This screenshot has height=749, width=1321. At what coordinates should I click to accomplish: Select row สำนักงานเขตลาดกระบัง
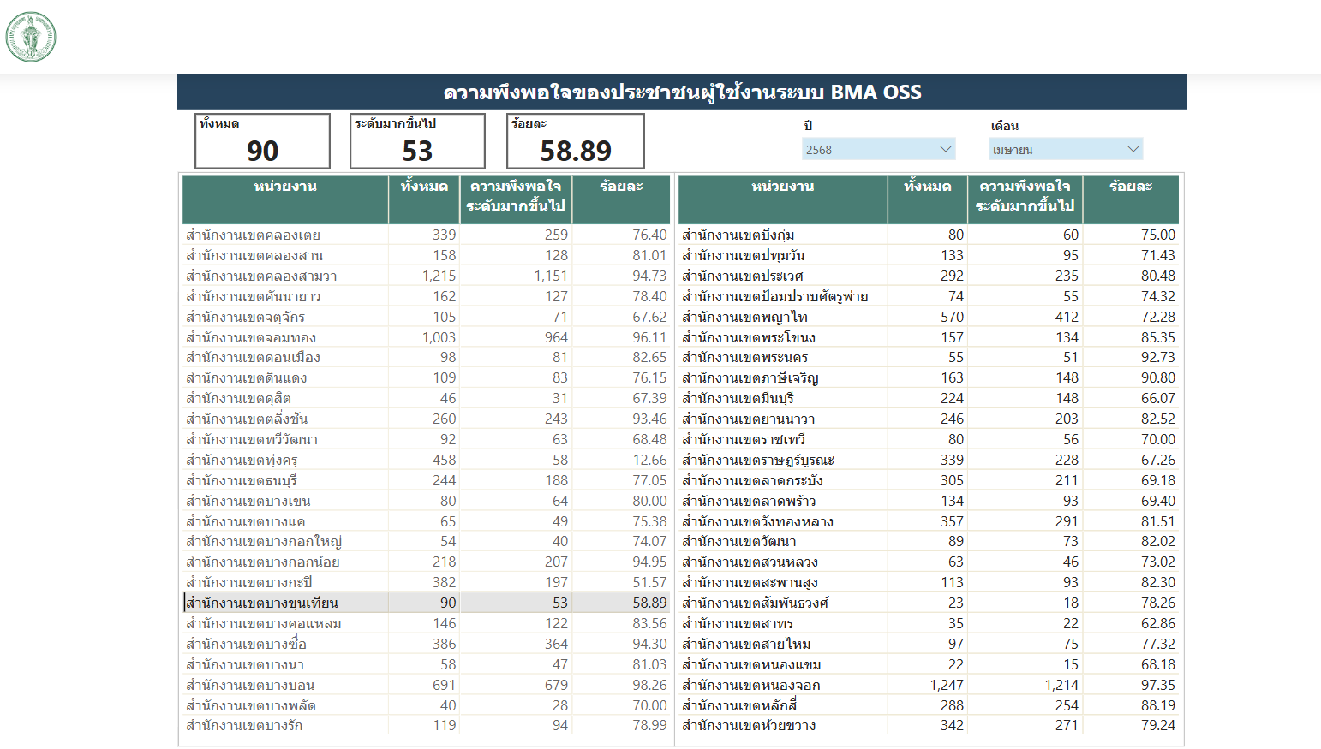[x=929, y=480]
